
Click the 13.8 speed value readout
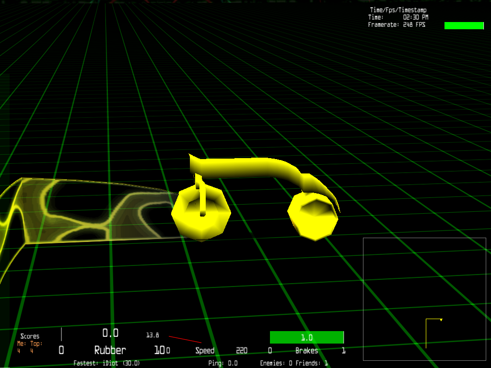click(x=152, y=335)
